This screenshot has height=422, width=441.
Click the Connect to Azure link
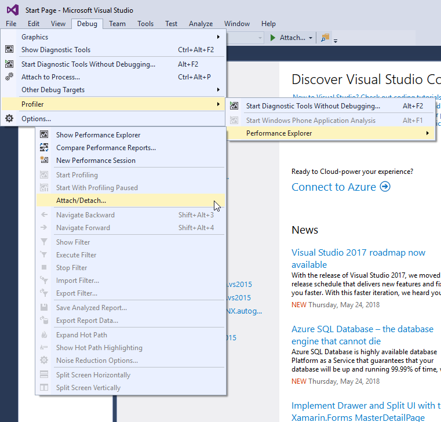point(334,187)
